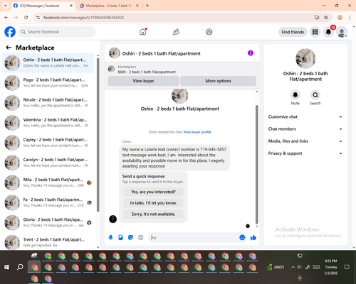Mute this chat with the bell icon
The width and height of the screenshot is (356, 284).
[295, 95]
